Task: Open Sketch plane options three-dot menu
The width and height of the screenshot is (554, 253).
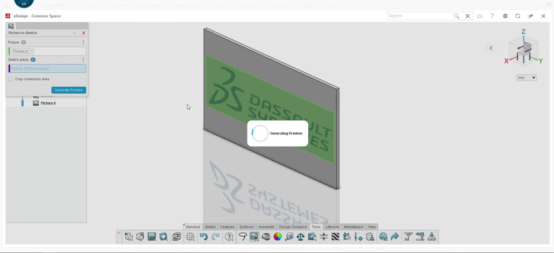Action: 83,60
